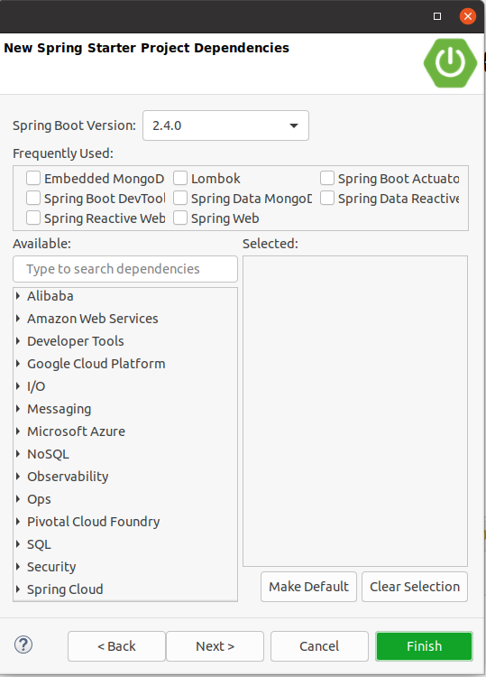Image resolution: width=486 pixels, height=677 pixels.
Task: Select the Spring Cloud row label
Action: pos(65,589)
